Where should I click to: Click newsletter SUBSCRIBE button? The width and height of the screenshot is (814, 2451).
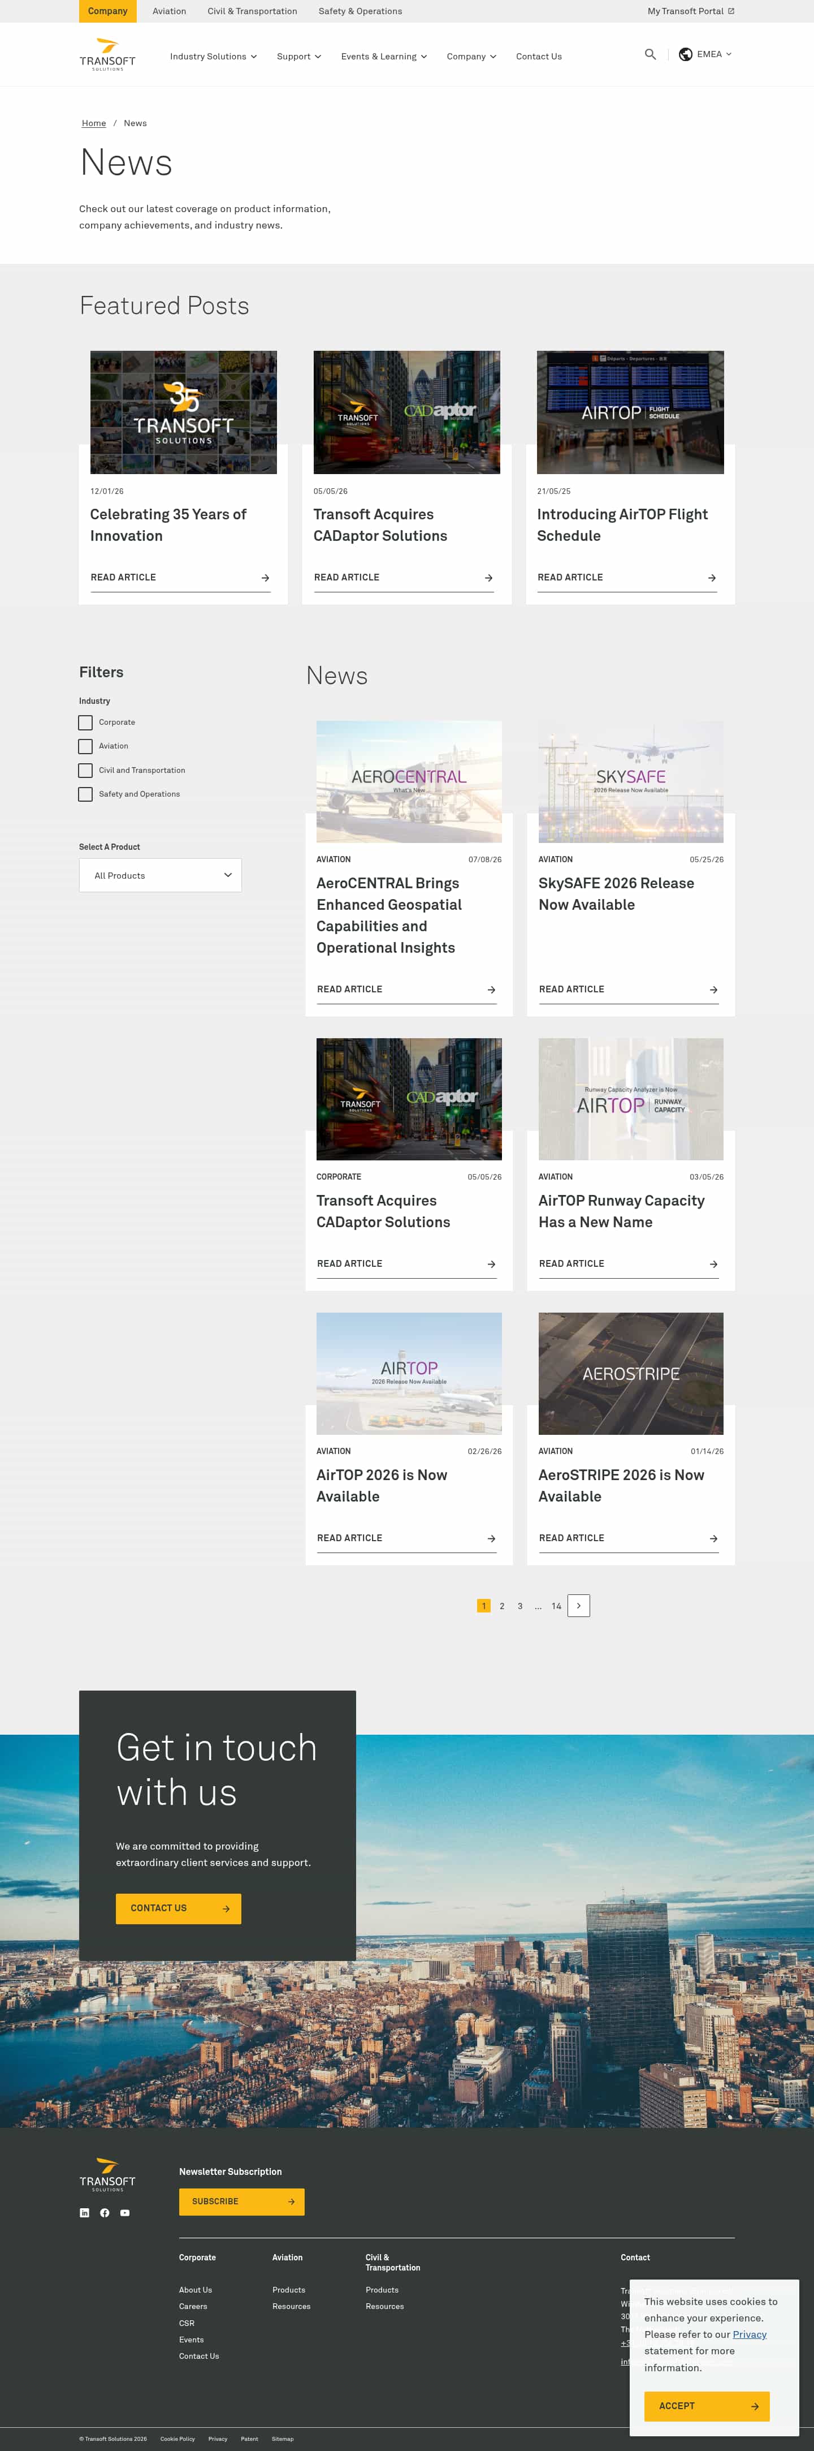point(241,2201)
